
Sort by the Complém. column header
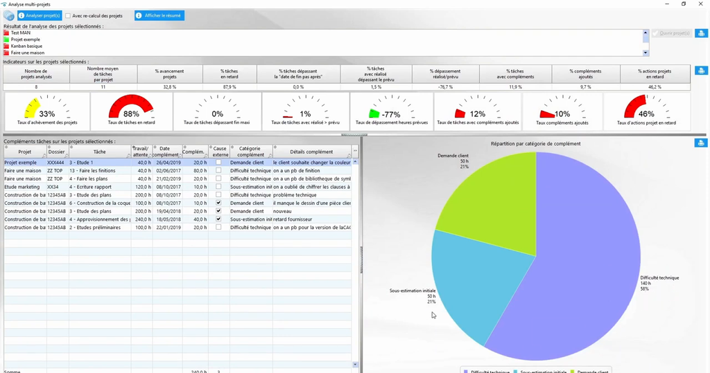[x=195, y=152]
